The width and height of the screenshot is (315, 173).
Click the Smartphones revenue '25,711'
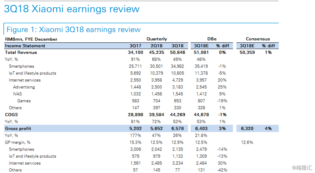pyautogui.click(x=135, y=66)
